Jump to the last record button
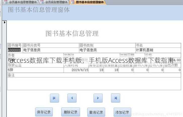Image resolution: width=183 pixels, height=117 pixels. coord(115,98)
